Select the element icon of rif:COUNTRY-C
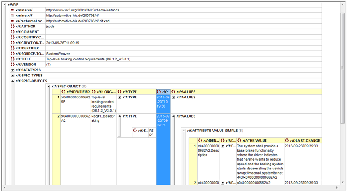The width and height of the screenshot is (347, 191). (x=13, y=37)
